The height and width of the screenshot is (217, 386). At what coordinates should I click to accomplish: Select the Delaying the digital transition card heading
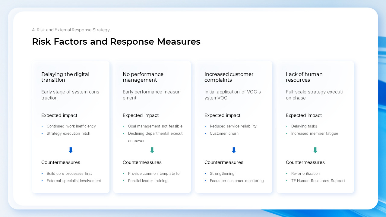point(65,77)
